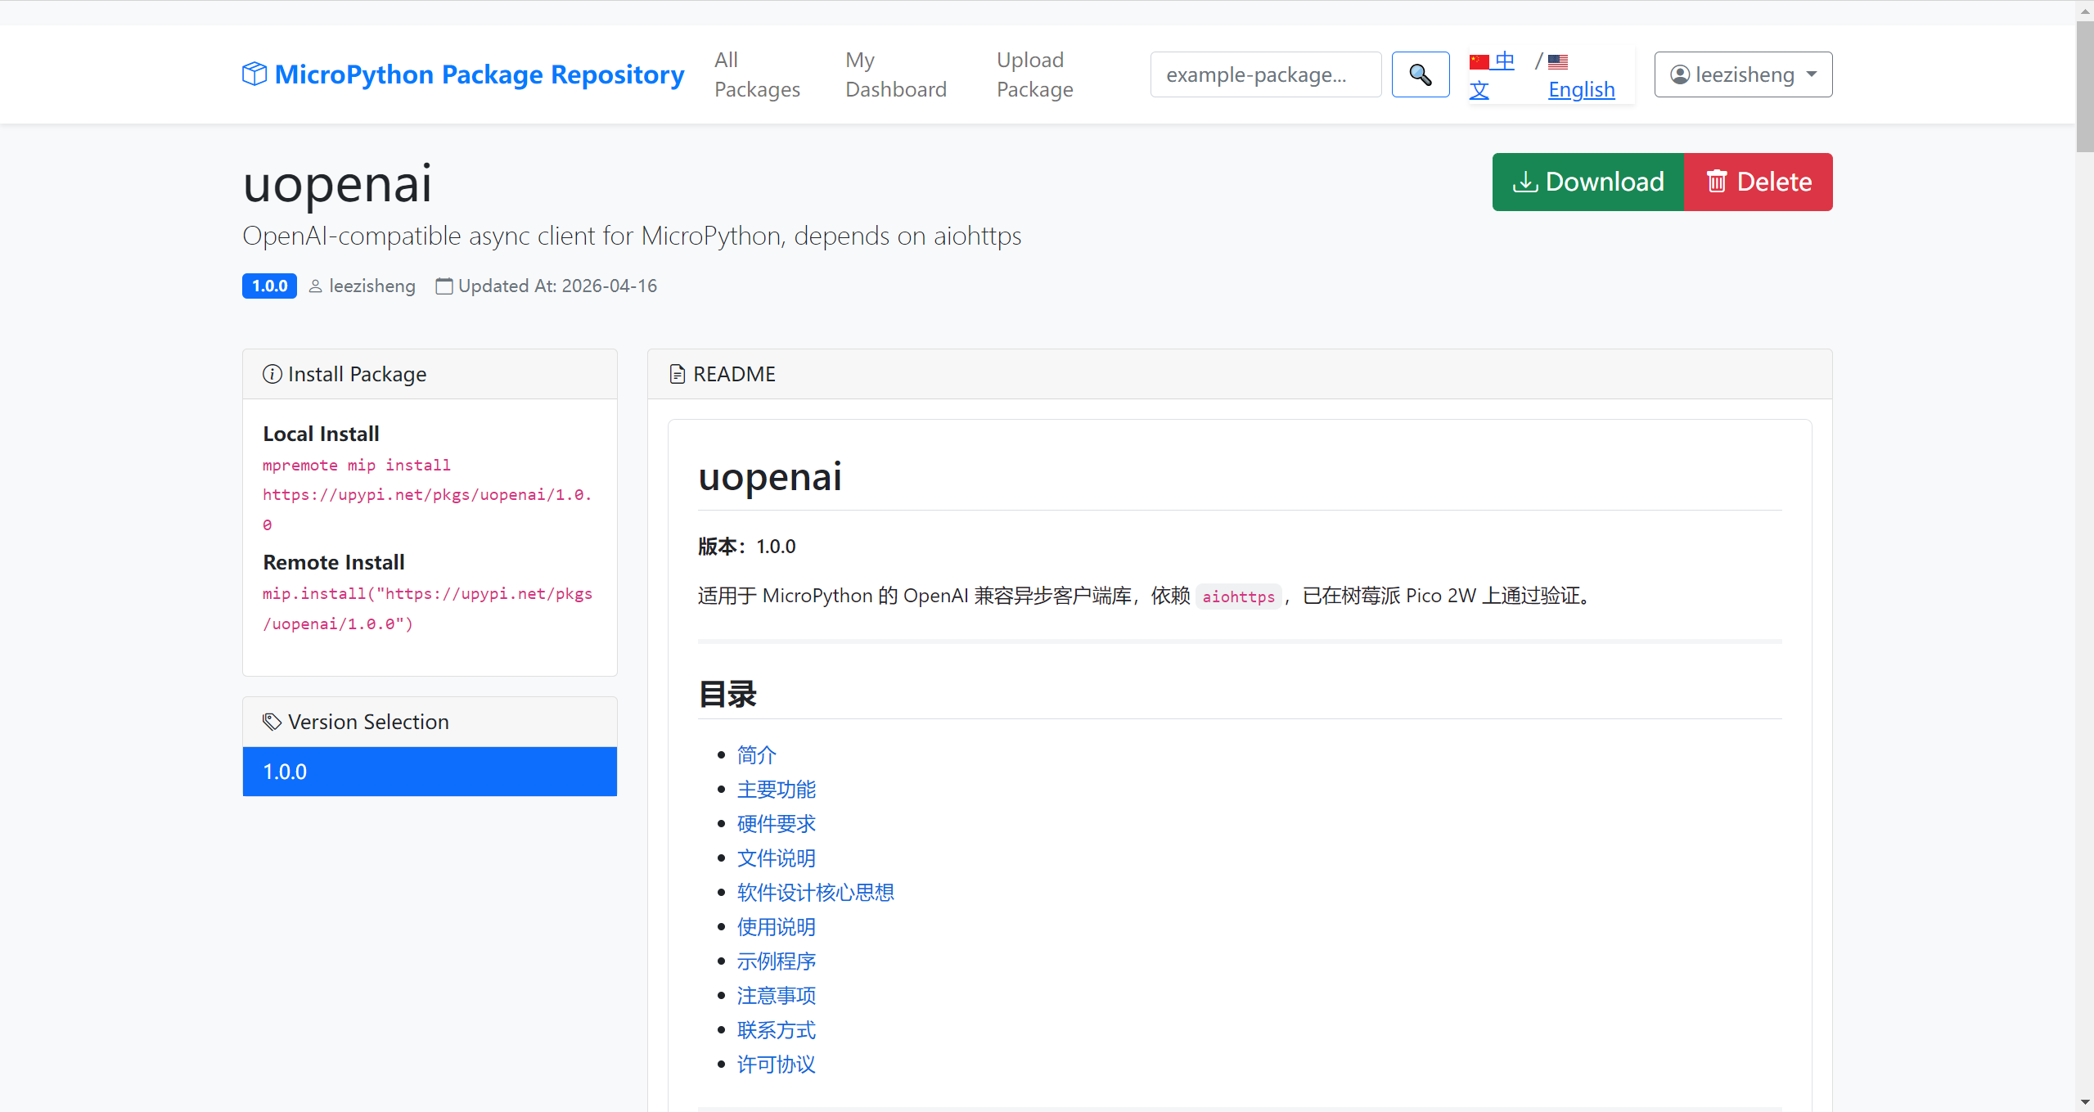Image resolution: width=2094 pixels, height=1112 pixels.
Task: Select version 1.0.0 in Version Selection
Action: point(430,772)
